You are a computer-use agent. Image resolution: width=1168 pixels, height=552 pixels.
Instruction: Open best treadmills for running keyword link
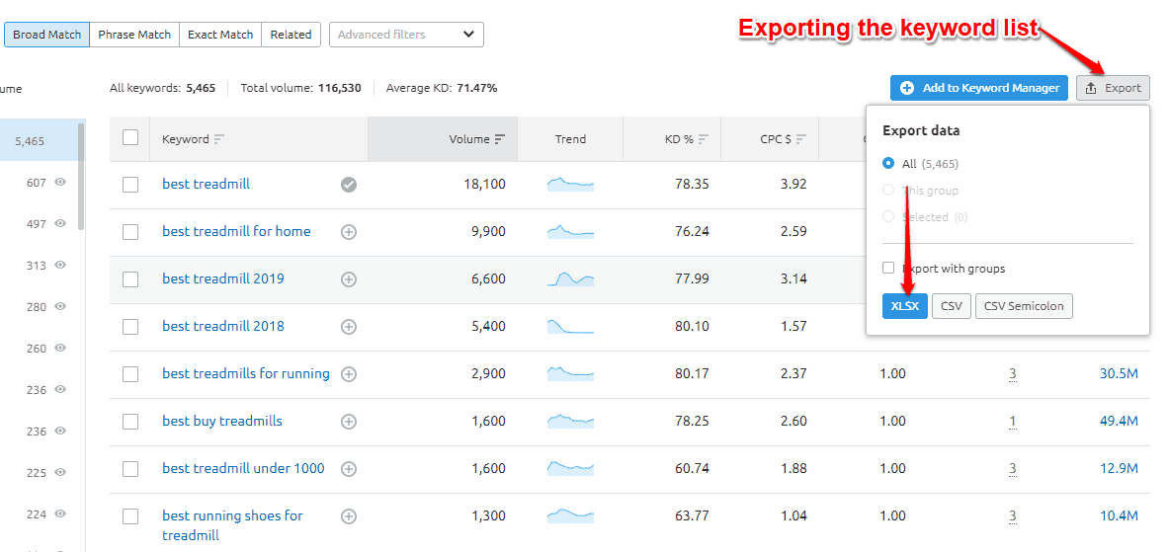coord(246,373)
